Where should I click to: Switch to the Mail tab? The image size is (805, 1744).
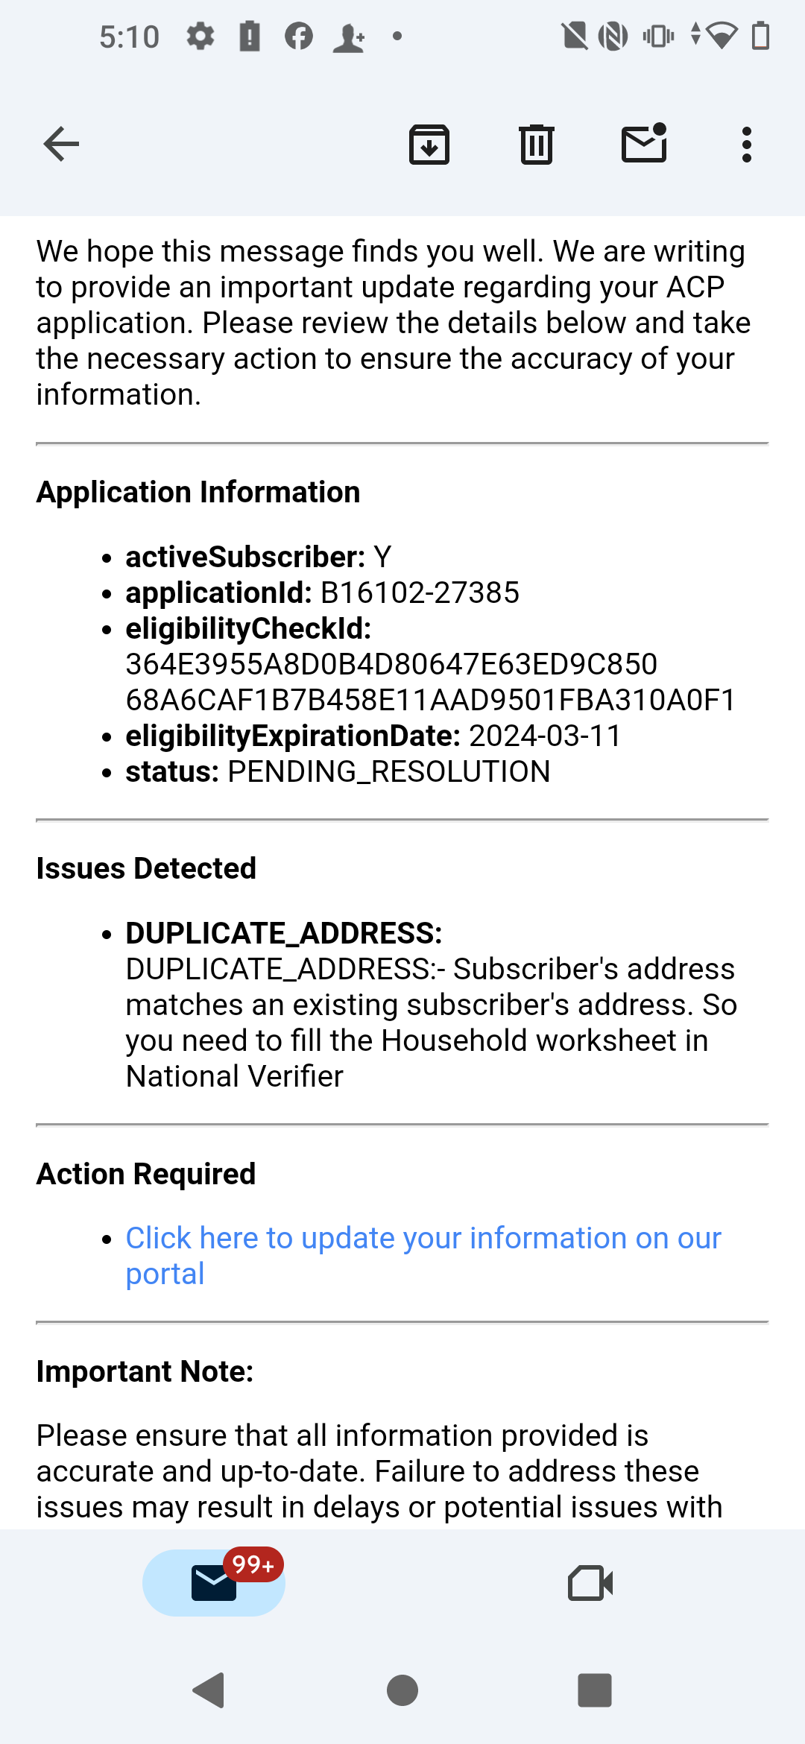click(x=214, y=1582)
